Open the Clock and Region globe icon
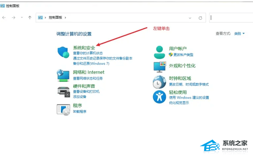Viewport: 253px width, 155px height. (x=159, y=82)
